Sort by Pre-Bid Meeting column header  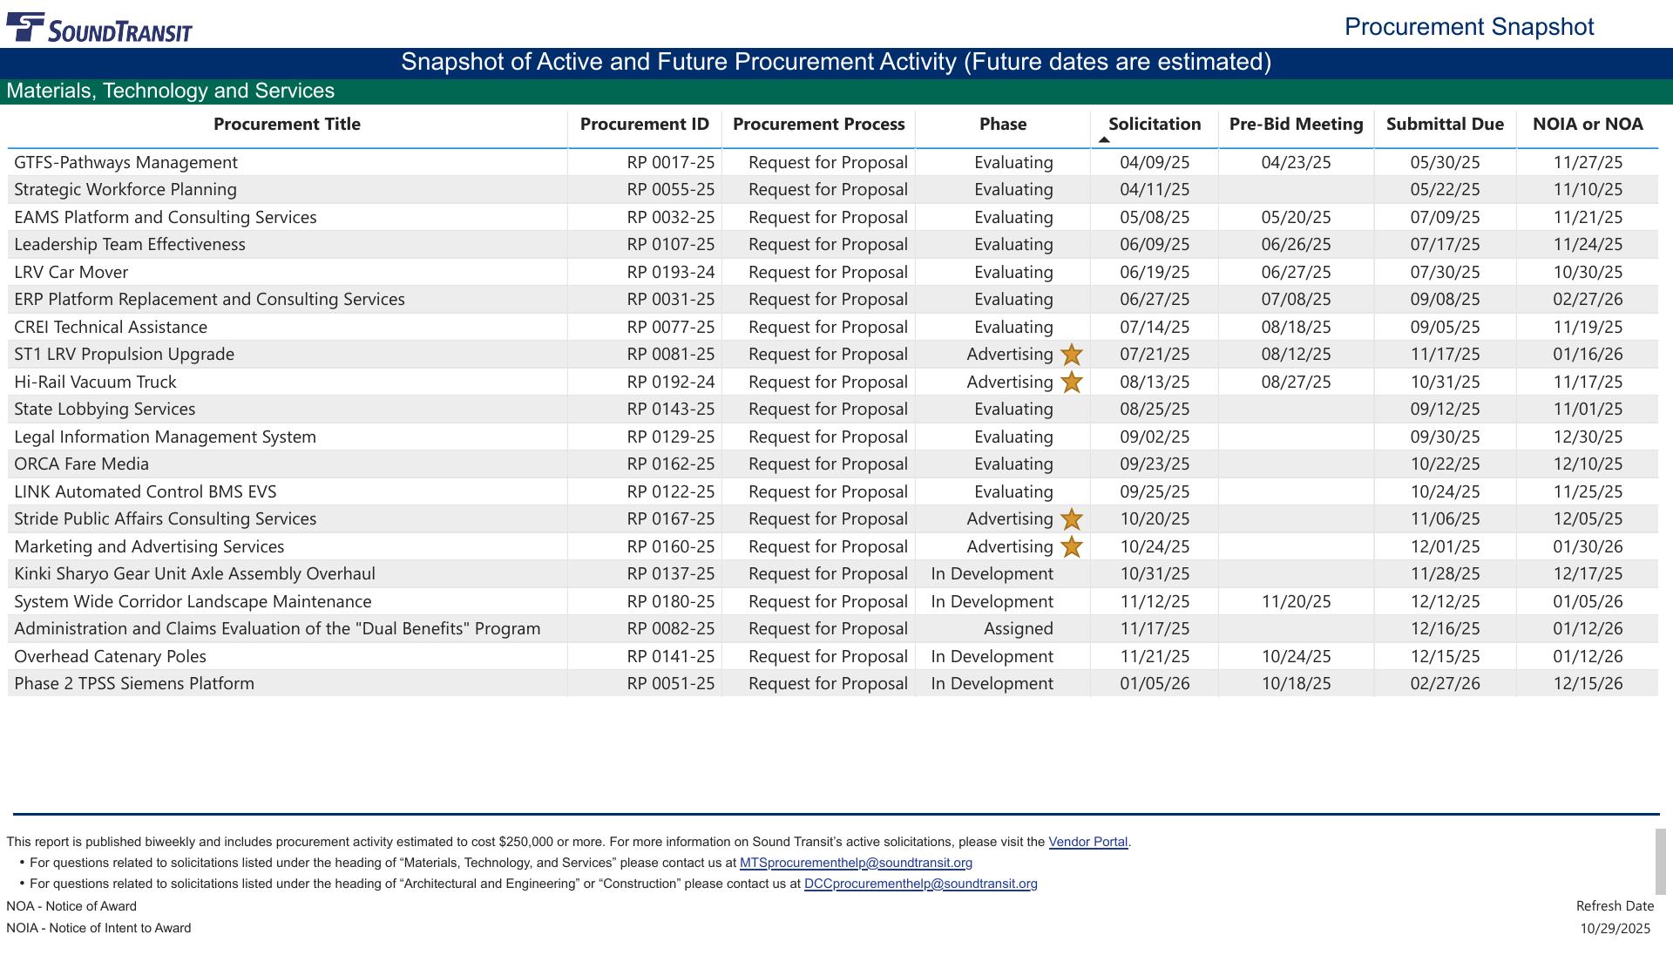point(1296,125)
